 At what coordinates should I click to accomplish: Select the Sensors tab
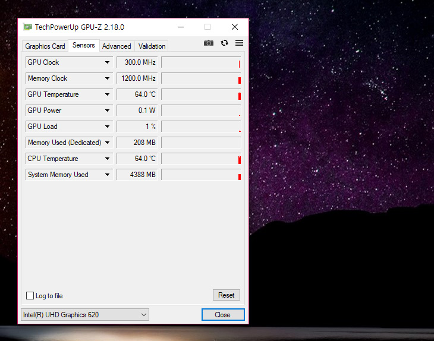(x=84, y=45)
